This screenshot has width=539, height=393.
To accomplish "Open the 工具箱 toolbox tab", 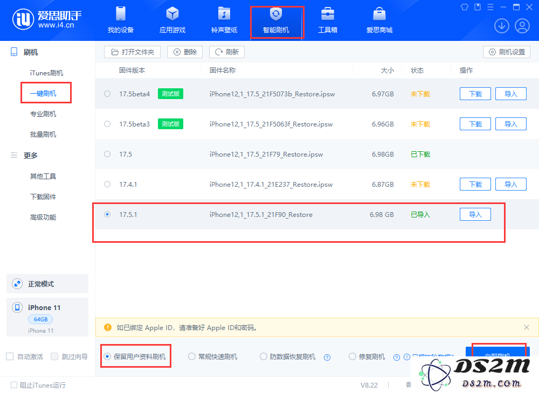I will coord(328,20).
